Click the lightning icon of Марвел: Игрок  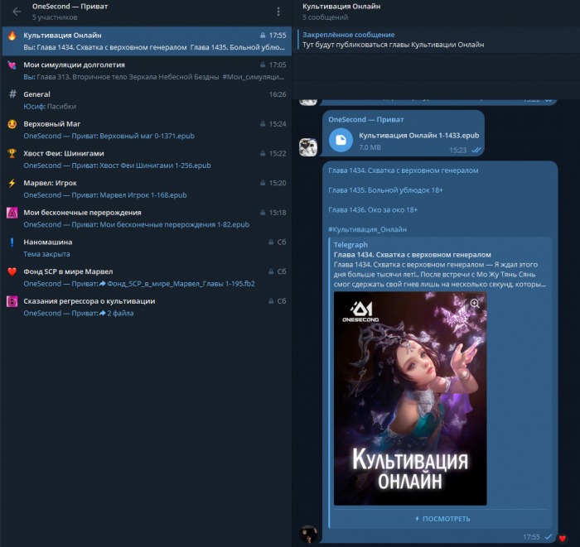[12, 183]
